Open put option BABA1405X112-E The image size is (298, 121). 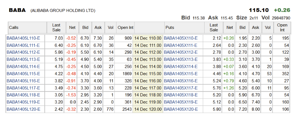[181, 52]
